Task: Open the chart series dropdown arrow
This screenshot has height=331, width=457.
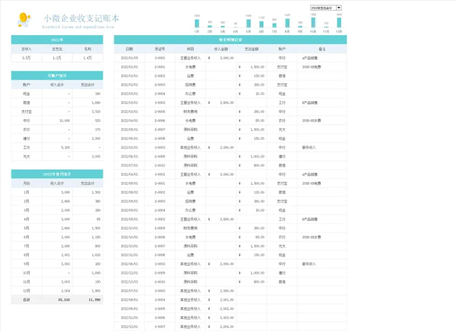Action: pyautogui.click(x=339, y=8)
